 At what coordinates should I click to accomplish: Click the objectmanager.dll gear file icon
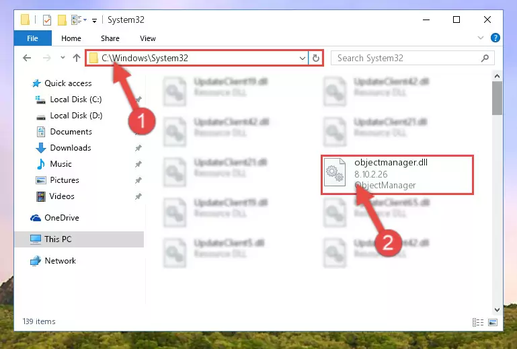coord(335,172)
